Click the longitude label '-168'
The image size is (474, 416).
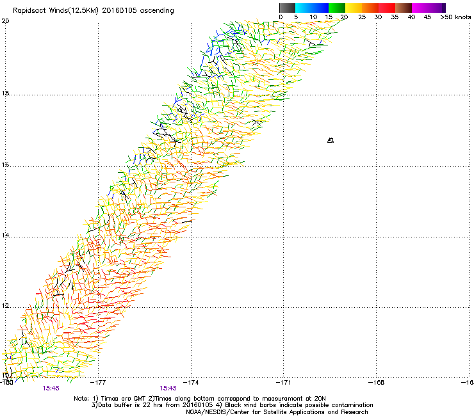point(377,383)
